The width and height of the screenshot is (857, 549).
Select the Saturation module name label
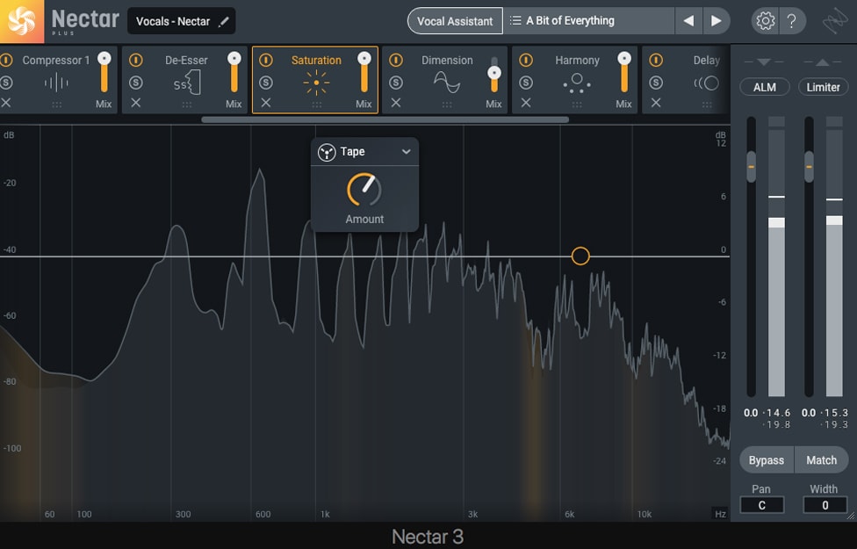pyautogui.click(x=316, y=60)
